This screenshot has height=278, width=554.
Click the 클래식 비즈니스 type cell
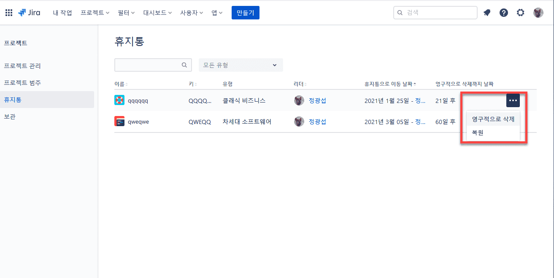[244, 100]
